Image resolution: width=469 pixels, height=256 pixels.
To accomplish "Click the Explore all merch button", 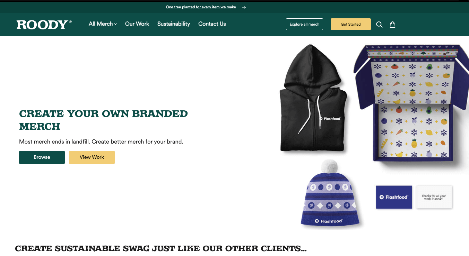I will click(304, 24).
